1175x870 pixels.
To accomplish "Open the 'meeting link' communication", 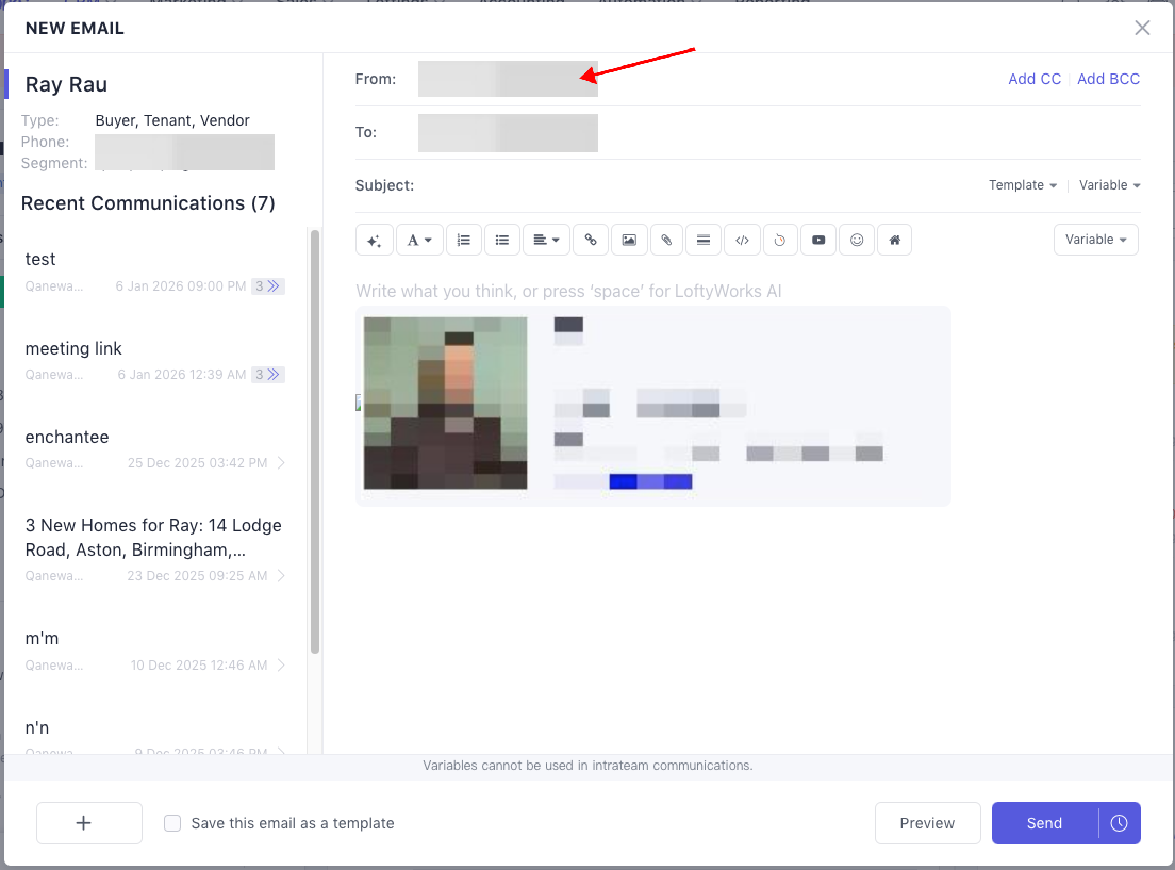I will (x=73, y=348).
